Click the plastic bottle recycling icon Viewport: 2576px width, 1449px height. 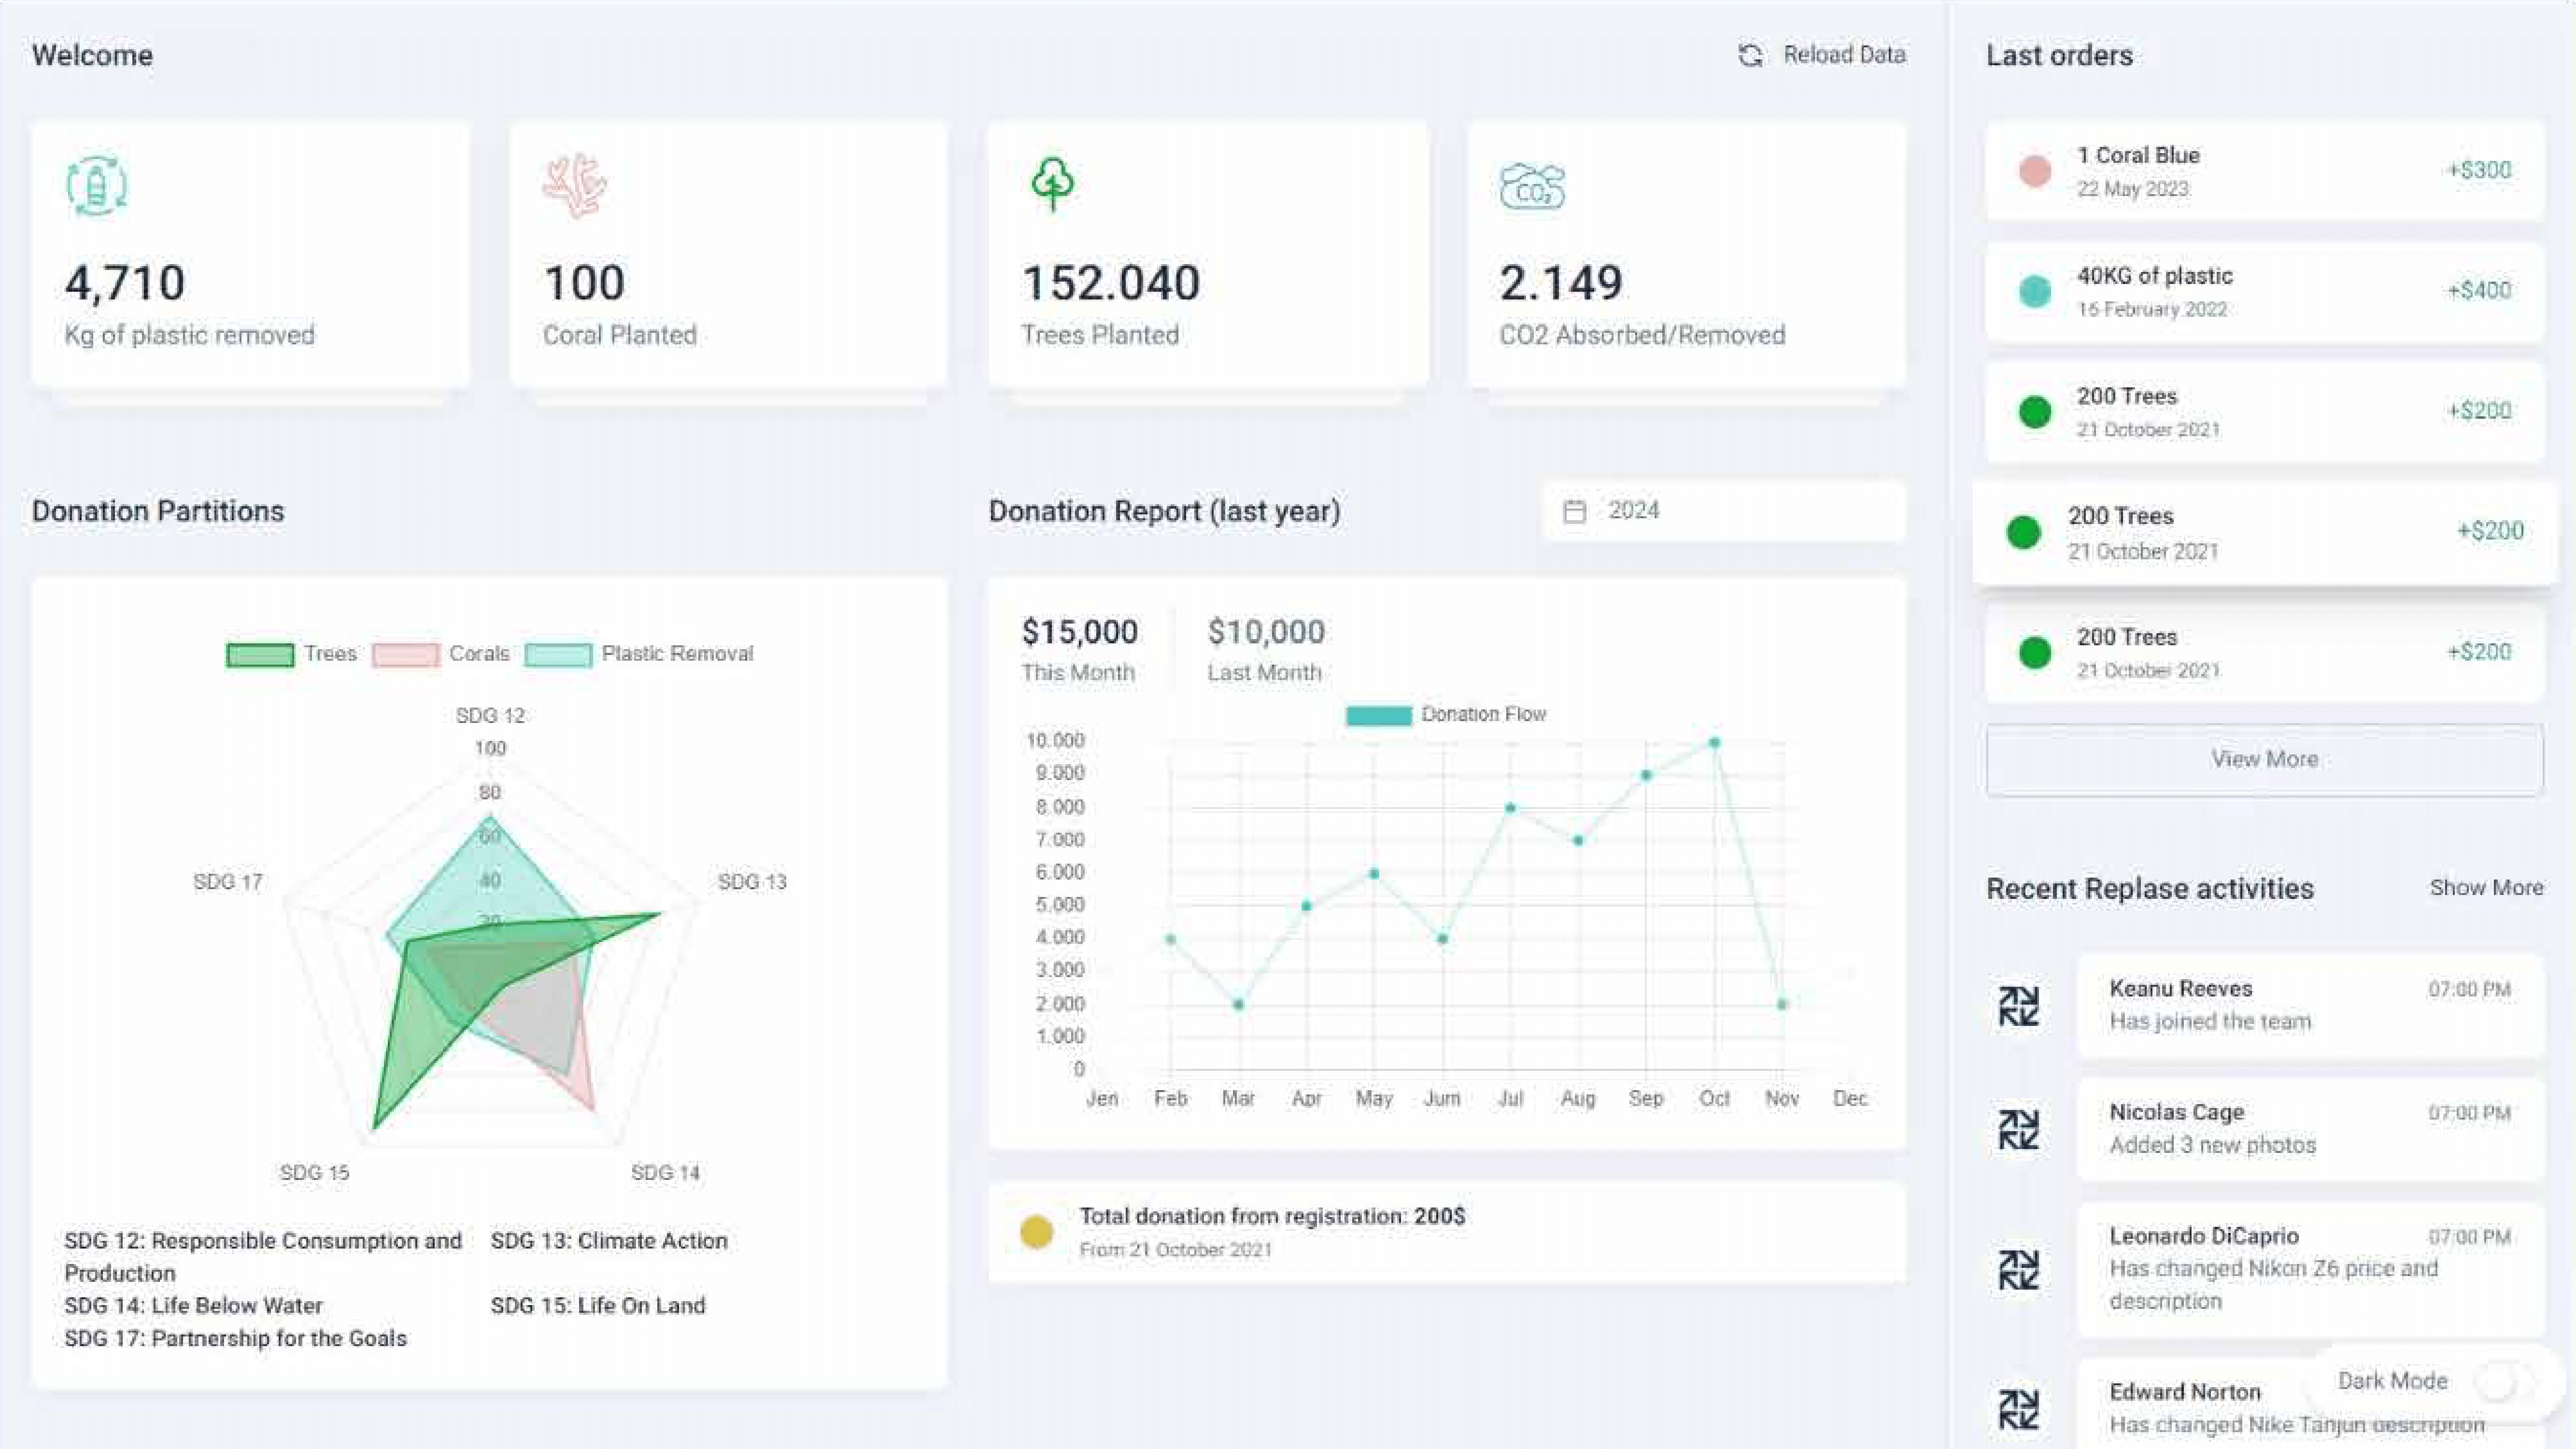[97, 185]
